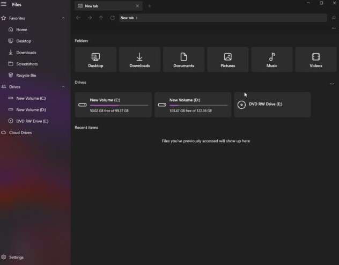Open the Videos folder tile
This screenshot has width=339, height=265.
tap(315, 60)
